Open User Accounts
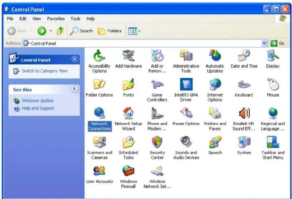This screenshot has width=292, height=199. point(99,175)
